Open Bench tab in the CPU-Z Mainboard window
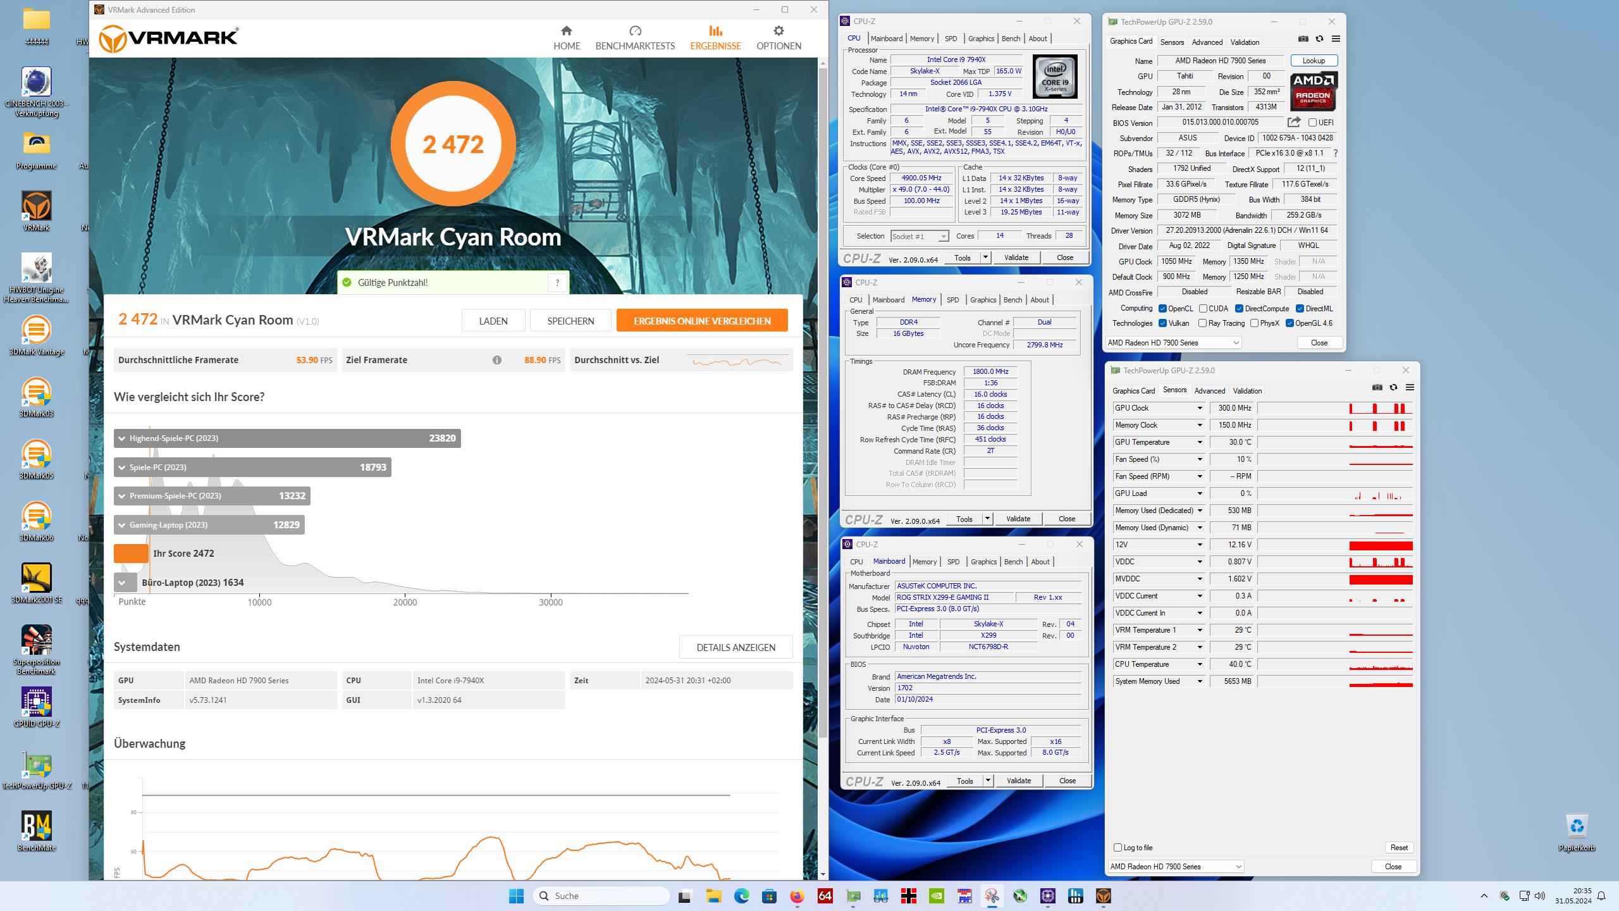This screenshot has width=1619, height=911. [1013, 562]
